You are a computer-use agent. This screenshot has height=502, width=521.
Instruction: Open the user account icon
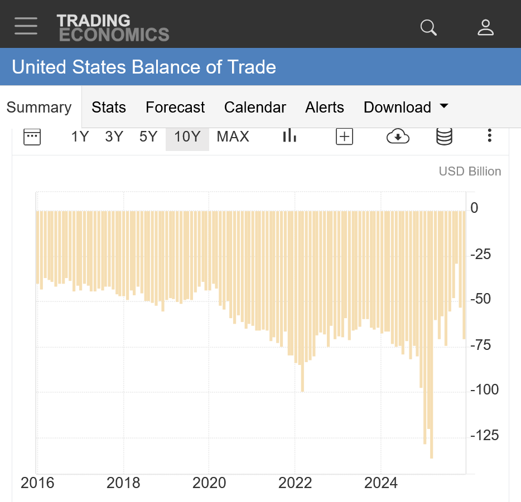pyautogui.click(x=485, y=27)
